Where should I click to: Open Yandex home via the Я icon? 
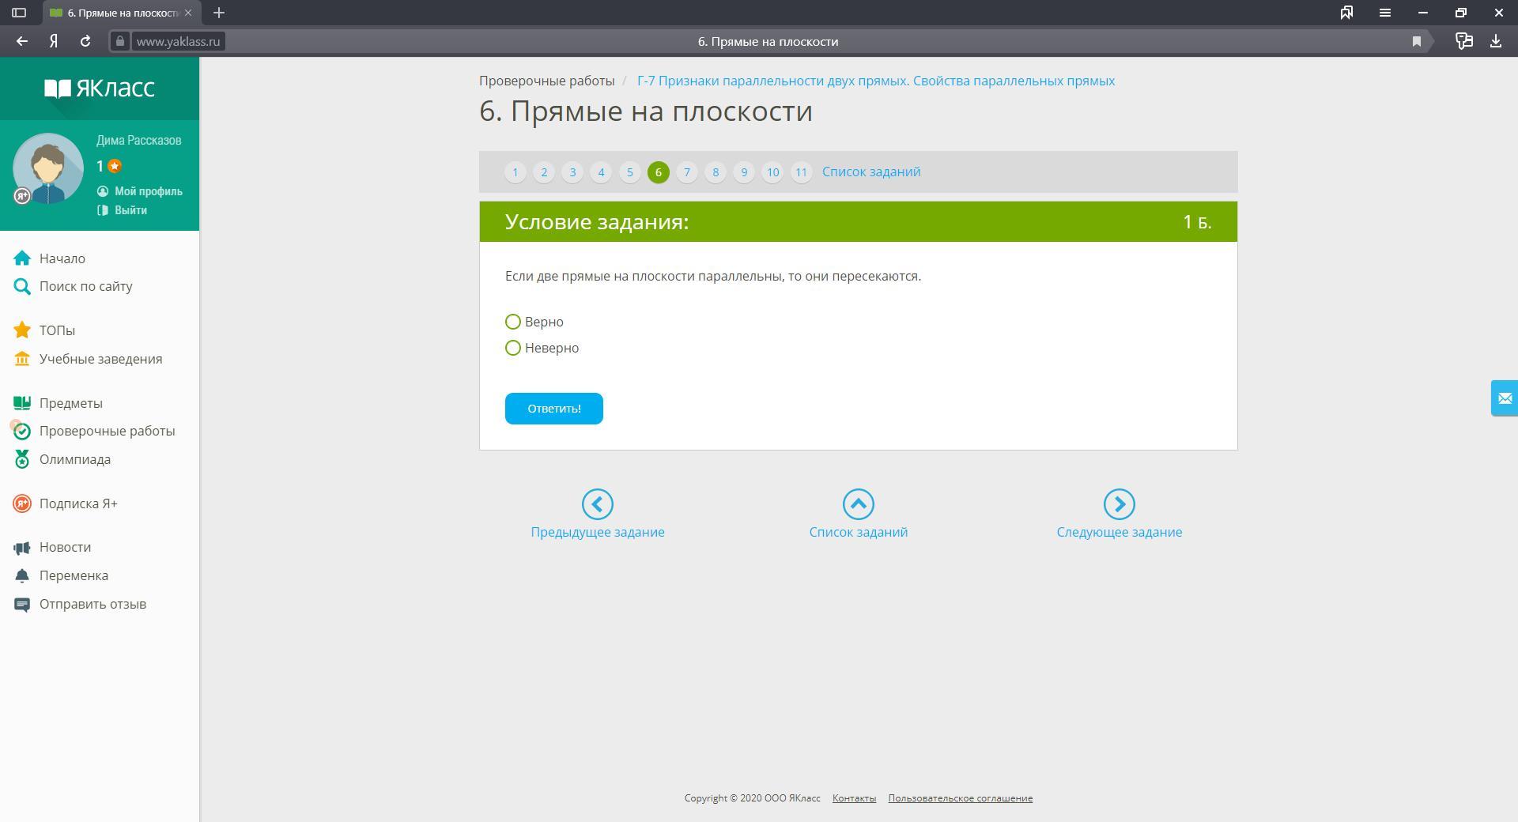pyautogui.click(x=54, y=41)
